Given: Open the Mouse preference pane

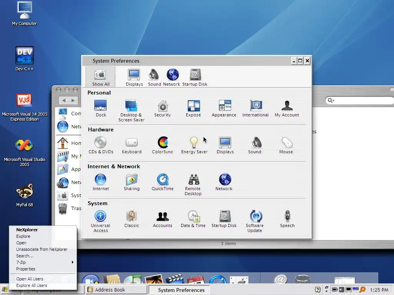Looking at the screenshot, I should (286, 145).
